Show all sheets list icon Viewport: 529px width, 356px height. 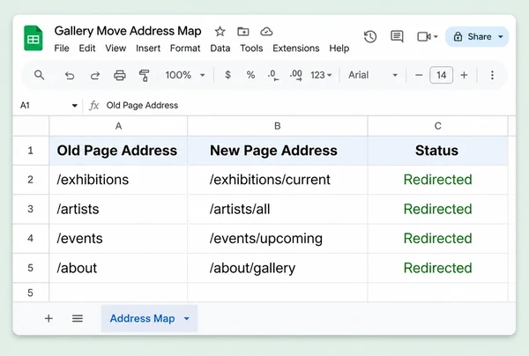pyautogui.click(x=78, y=318)
